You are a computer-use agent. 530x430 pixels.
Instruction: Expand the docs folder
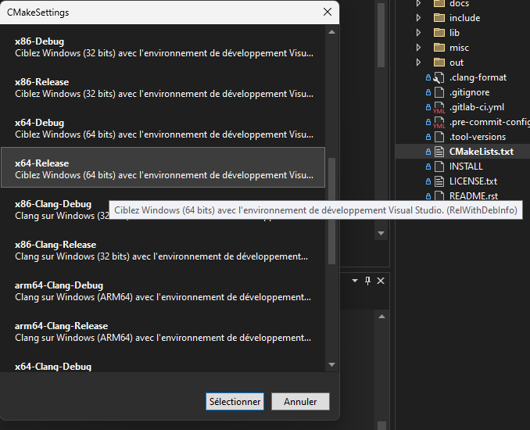(x=419, y=4)
